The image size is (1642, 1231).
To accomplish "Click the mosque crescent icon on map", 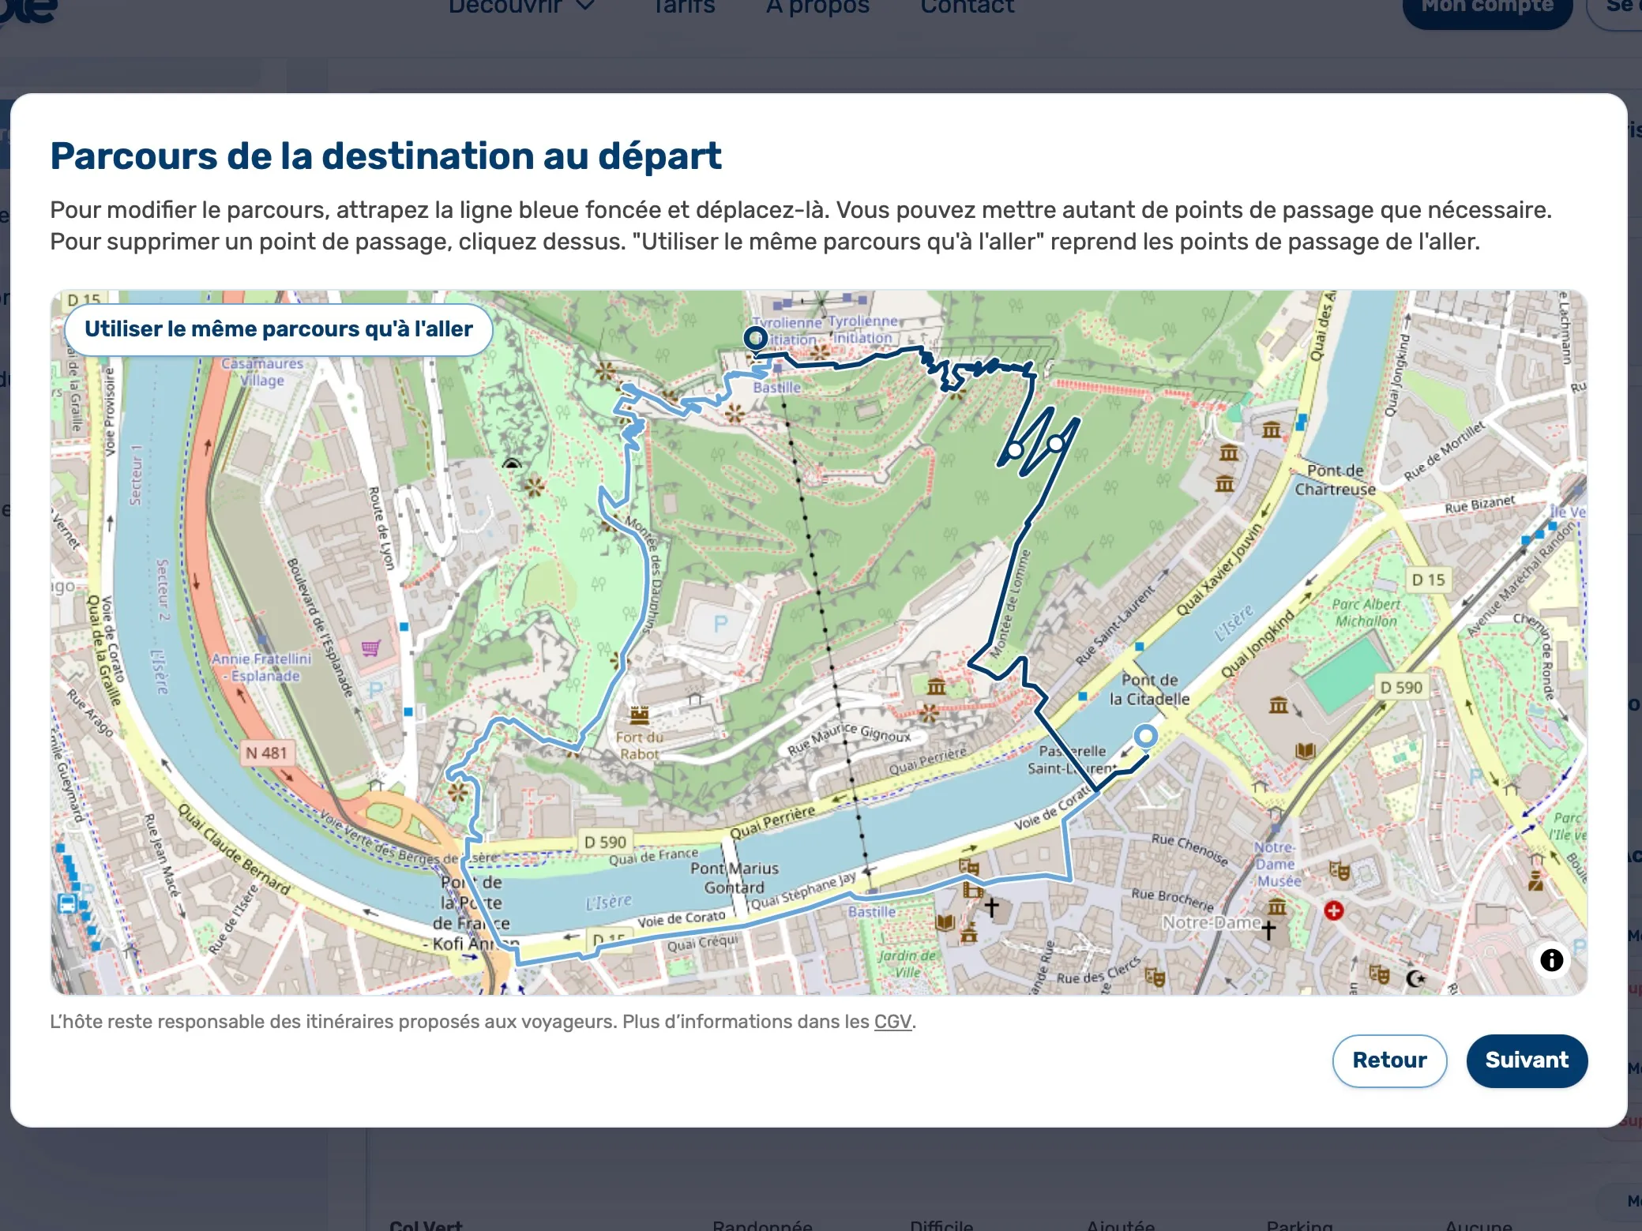I will [1415, 978].
